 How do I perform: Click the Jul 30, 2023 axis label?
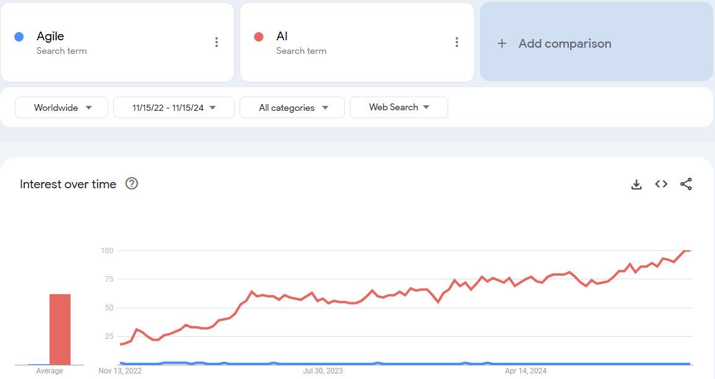point(323,371)
